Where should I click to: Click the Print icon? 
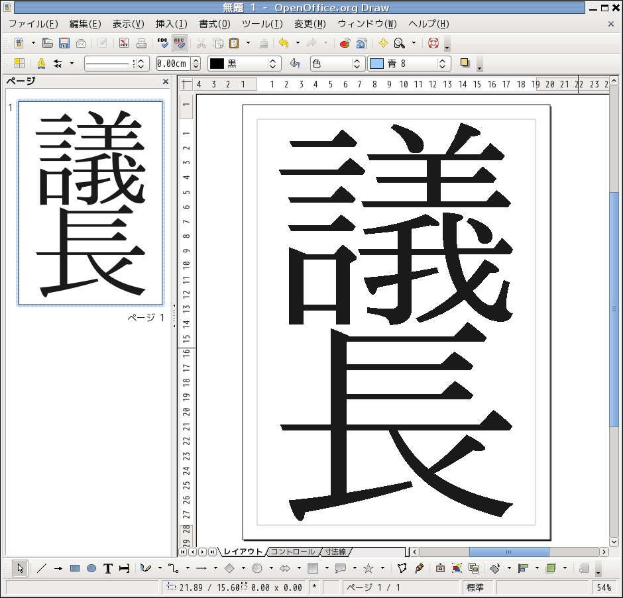coord(141,43)
